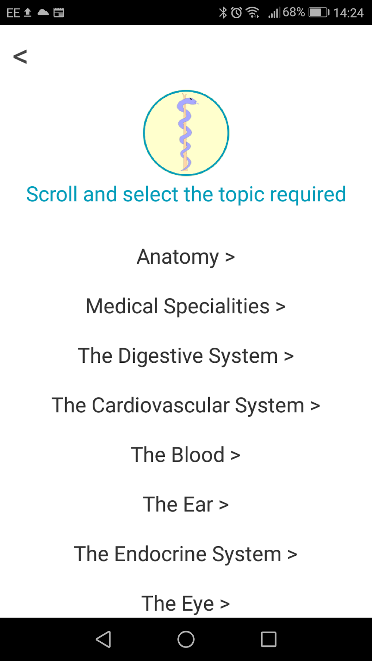The image size is (372, 661).
Task: Tap the calendar notification icon
Action: pyautogui.click(x=58, y=13)
